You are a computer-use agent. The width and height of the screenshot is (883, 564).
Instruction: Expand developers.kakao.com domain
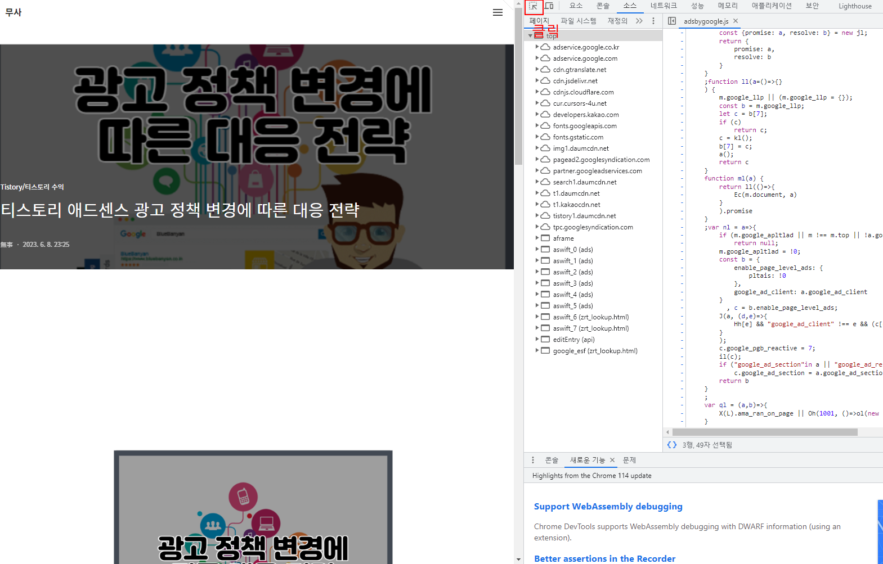tap(537, 114)
